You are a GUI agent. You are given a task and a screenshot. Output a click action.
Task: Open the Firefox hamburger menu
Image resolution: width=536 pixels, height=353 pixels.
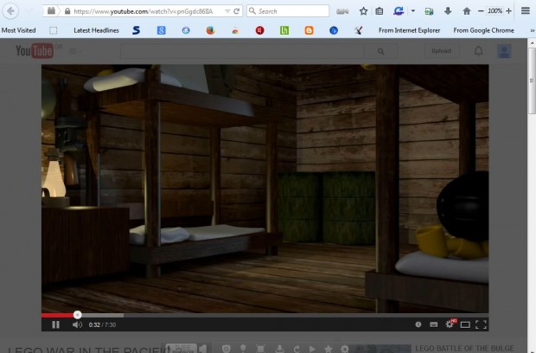pos(525,11)
